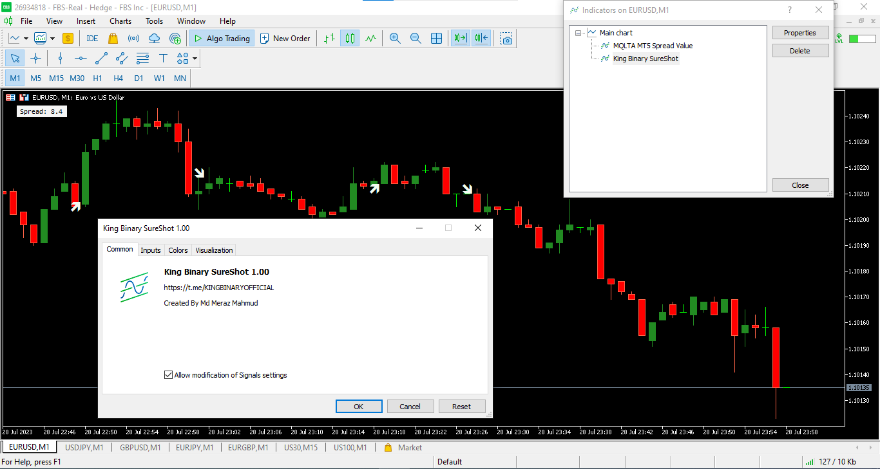Screen dimensions: 880x469
Task: Tile the chart windows
Action: coord(436,38)
